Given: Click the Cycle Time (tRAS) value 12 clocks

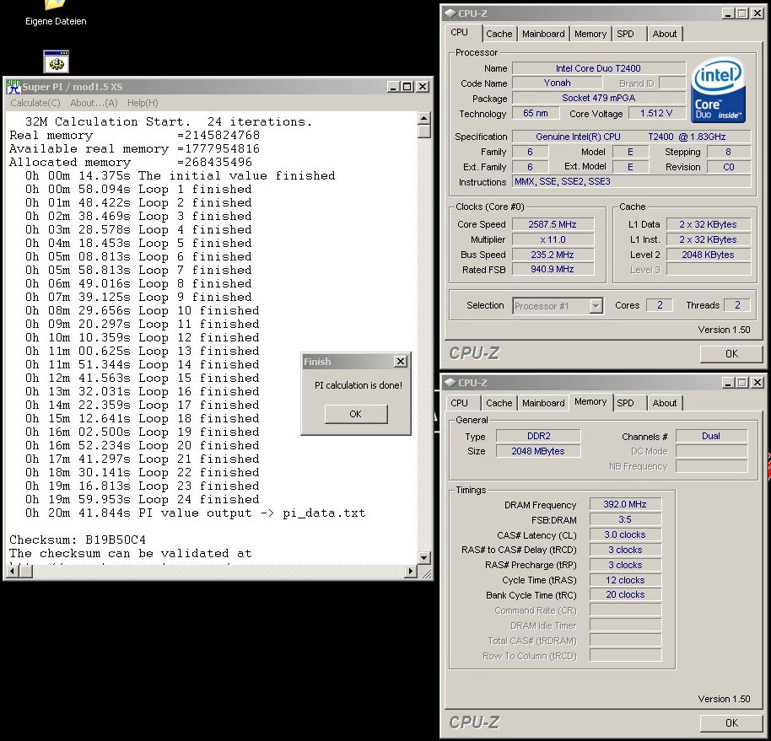Looking at the screenshot, I should 625,580.
